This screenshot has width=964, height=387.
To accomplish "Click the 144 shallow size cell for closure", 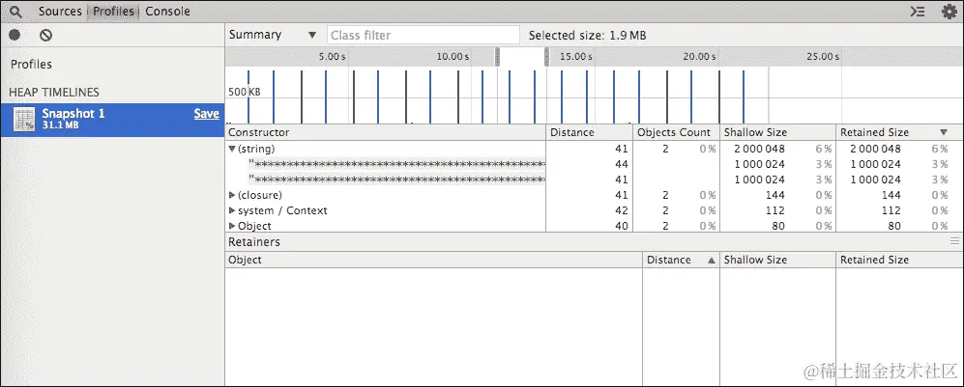I will pyautogui.click(x=774, y=195).
